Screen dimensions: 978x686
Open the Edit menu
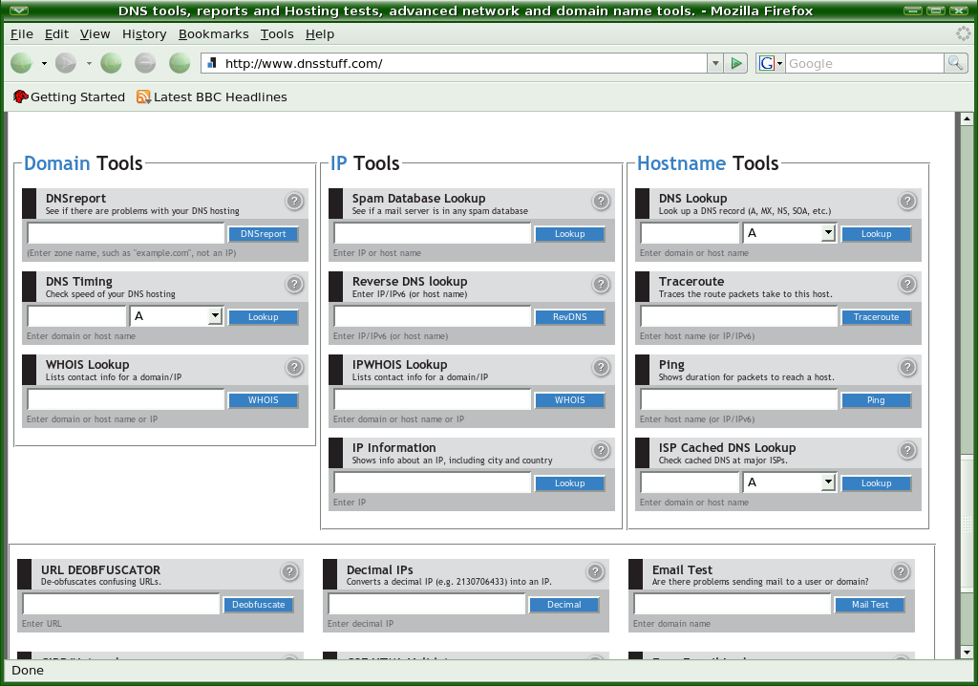(x=56, y=34)
